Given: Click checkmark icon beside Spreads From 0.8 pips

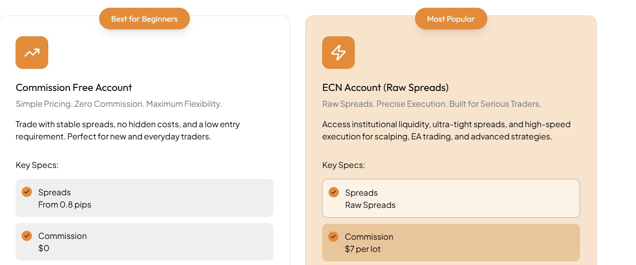Looking at the screenshot, I should pos(27,192).
